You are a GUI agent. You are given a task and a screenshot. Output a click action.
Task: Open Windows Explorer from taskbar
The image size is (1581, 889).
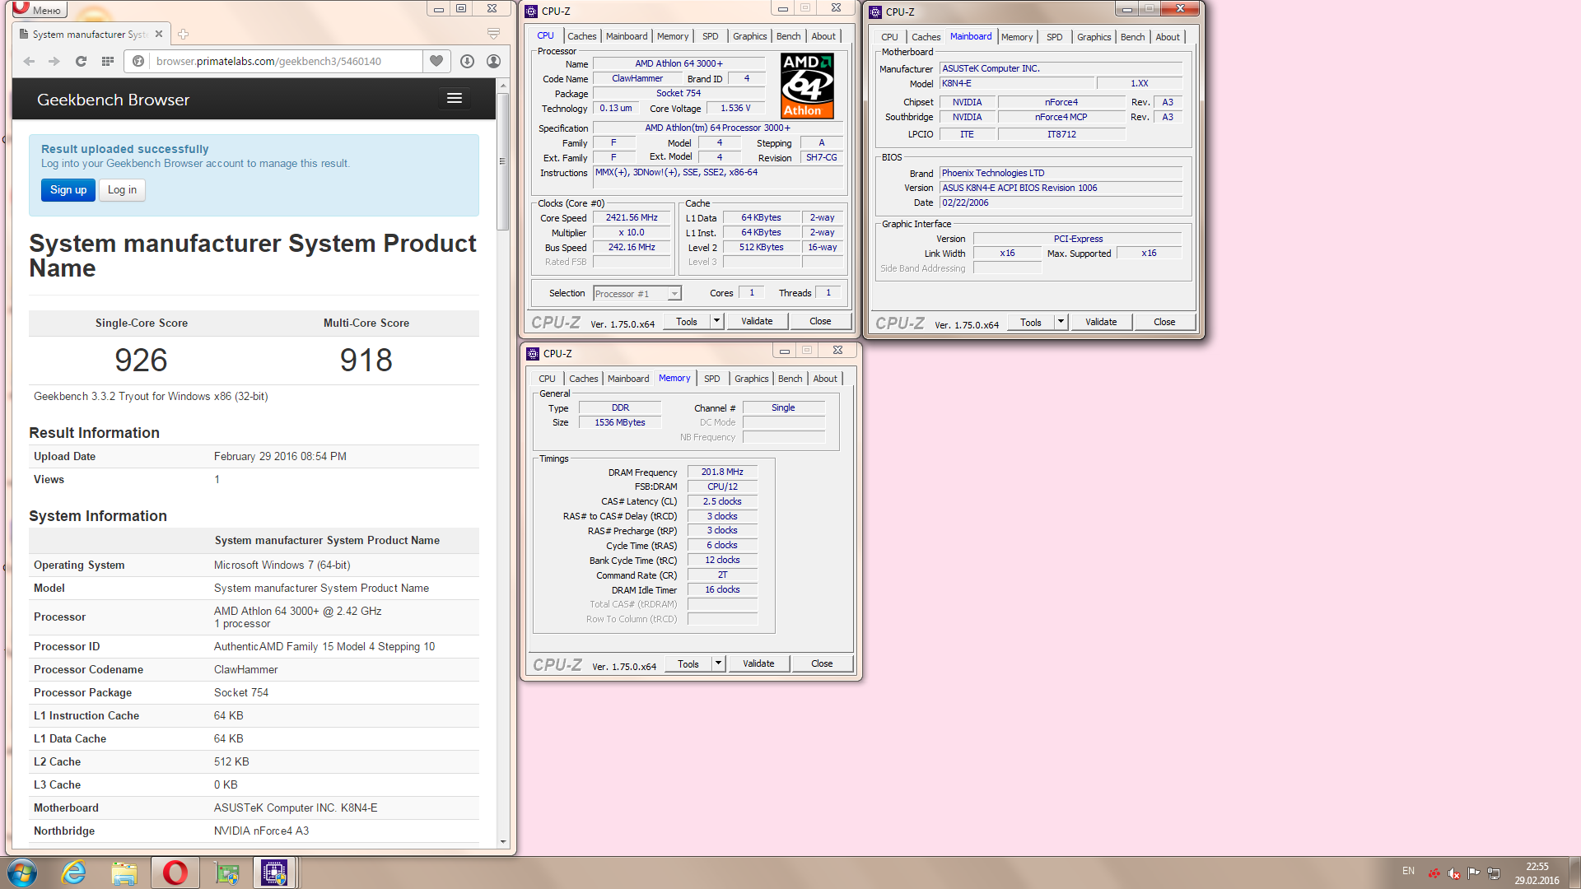pyautogui.click(x=124, y=873)
